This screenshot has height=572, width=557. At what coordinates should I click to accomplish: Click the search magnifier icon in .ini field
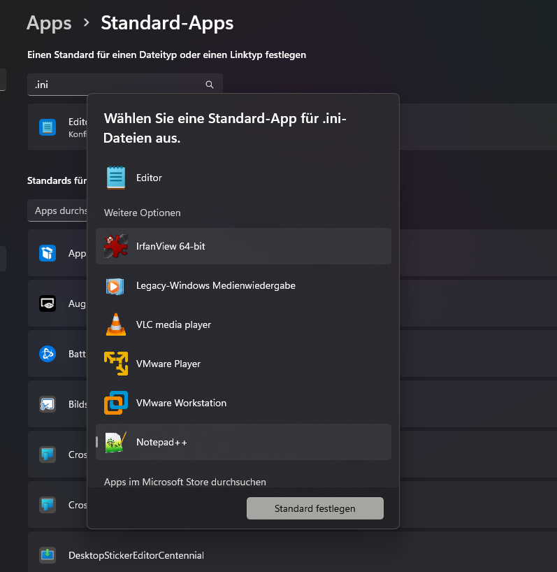coord(210,85)
